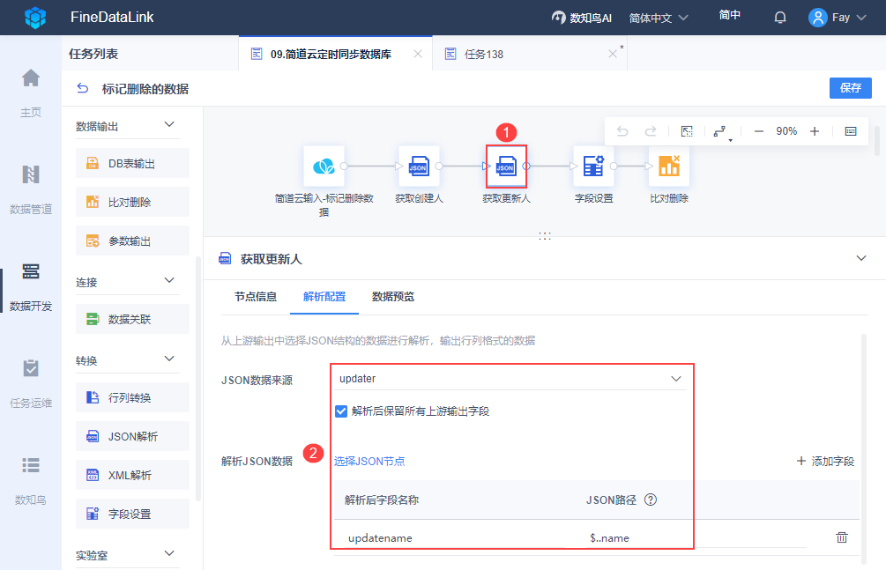The image size is (886, 570).
Task: Zoom in with the plus icon
Action: [815, 131]
